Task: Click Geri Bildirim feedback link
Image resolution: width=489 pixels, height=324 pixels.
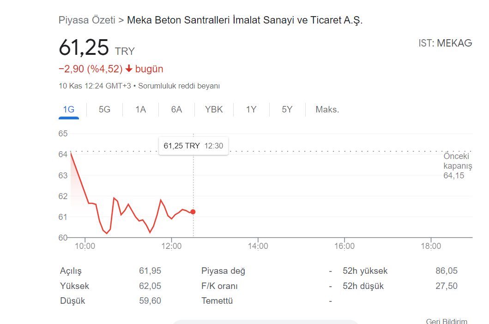Action: (447, 321)
